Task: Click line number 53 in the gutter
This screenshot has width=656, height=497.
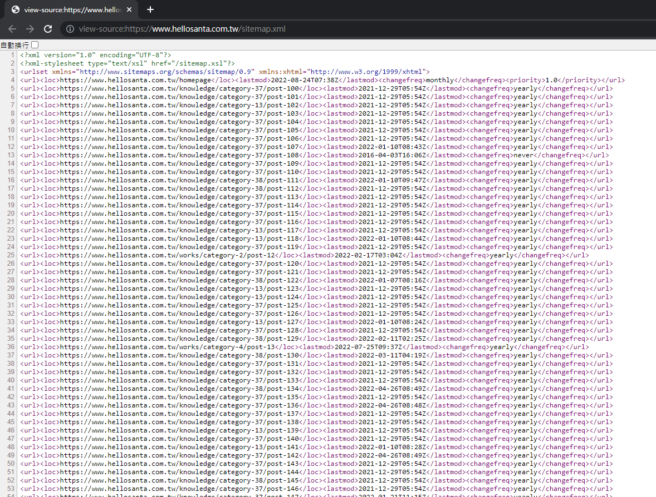Action: (x=11, y=489)
